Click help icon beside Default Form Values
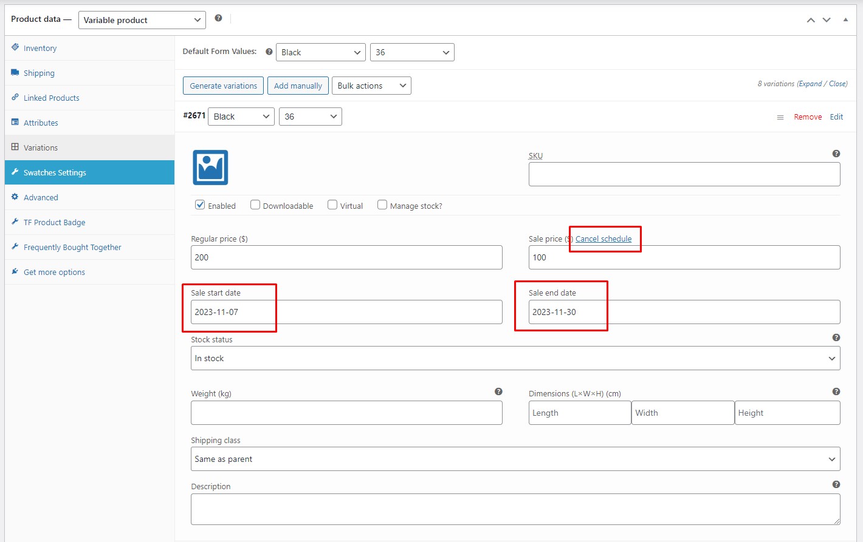 click(x=269, y=52)
